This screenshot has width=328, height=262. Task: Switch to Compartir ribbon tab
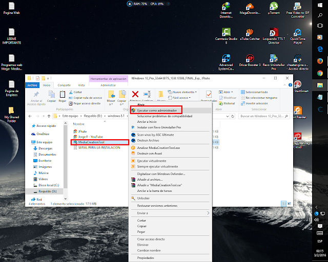[64, 85]
